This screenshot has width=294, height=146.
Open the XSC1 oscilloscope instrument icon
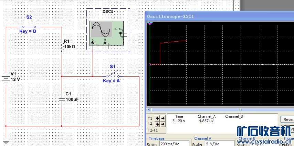(x=101, y=30)
